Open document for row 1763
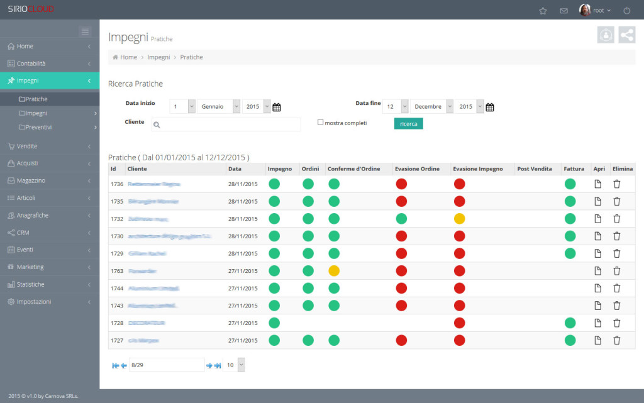 point(597,271)
